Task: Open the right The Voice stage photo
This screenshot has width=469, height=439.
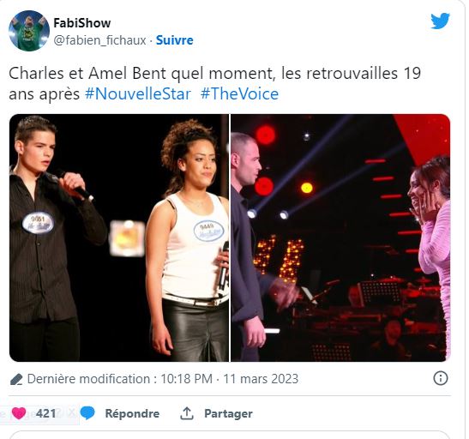Action: [x=340, y=238]
